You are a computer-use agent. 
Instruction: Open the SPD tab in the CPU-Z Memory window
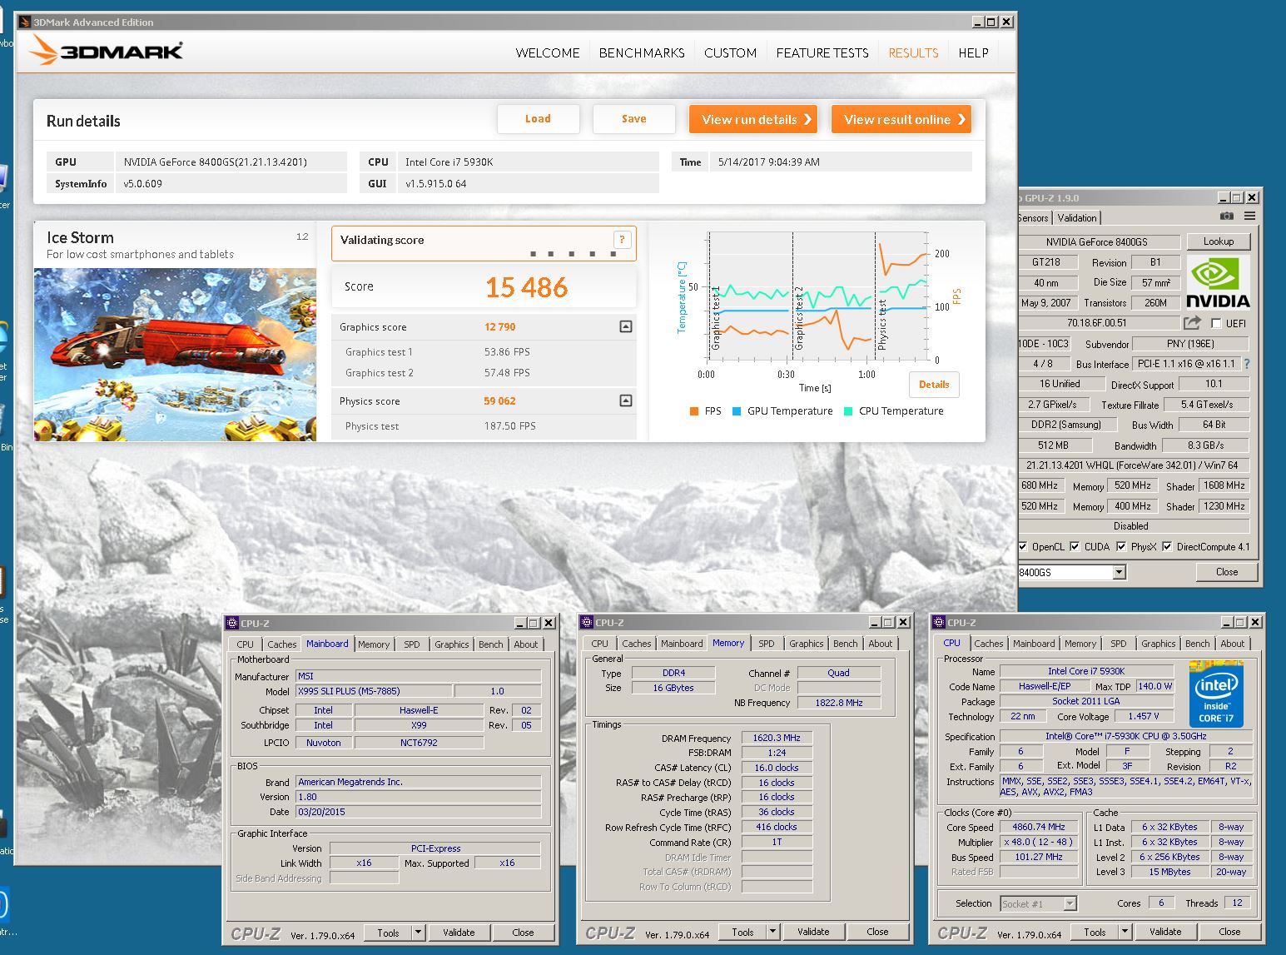(x=767, y=644)
